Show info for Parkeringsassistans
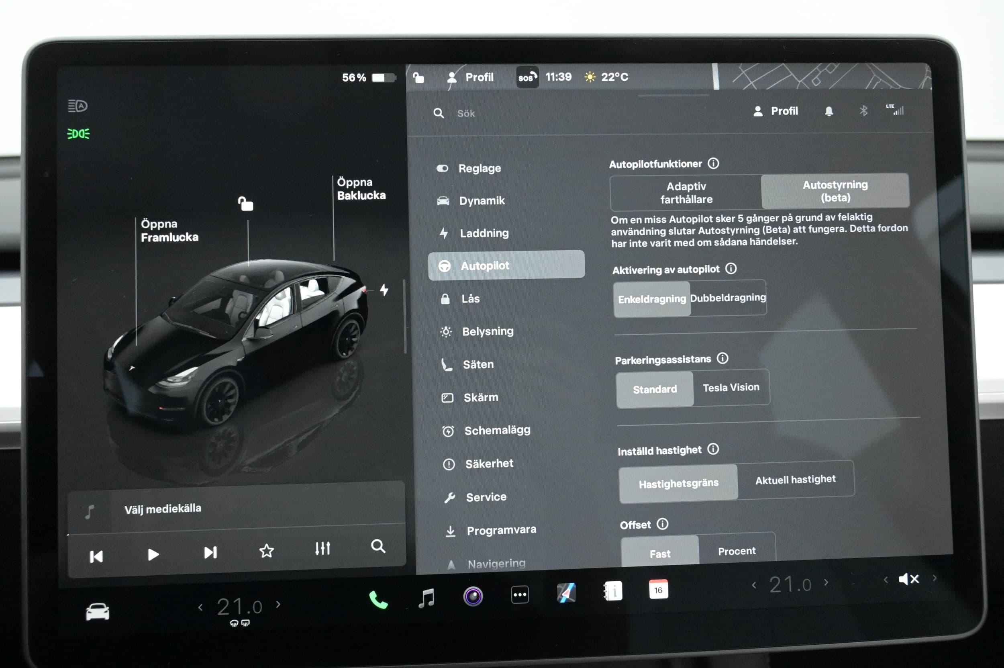The image size is (1004, 668). coord(722,358)
